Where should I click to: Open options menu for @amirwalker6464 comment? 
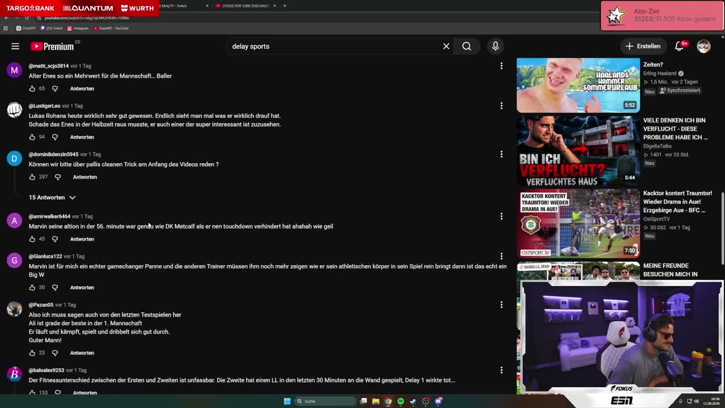(x=501, y=216)
